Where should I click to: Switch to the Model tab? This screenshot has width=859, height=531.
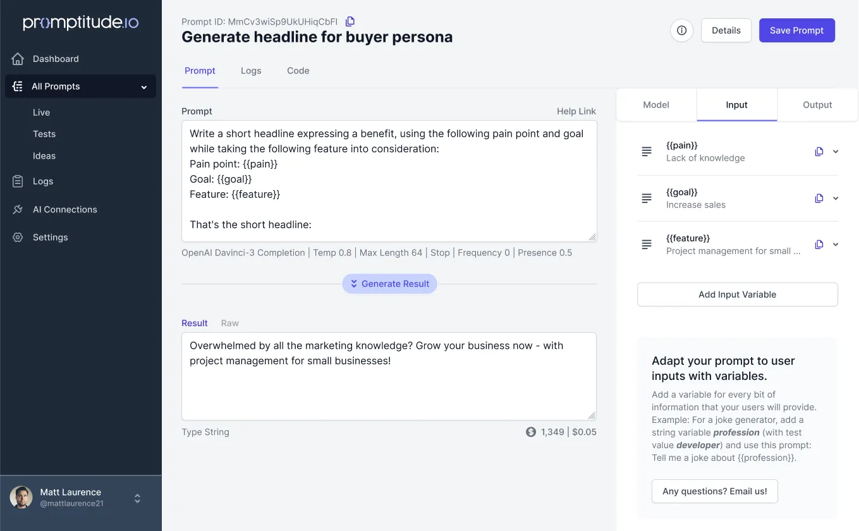click(x=655, y=105)
